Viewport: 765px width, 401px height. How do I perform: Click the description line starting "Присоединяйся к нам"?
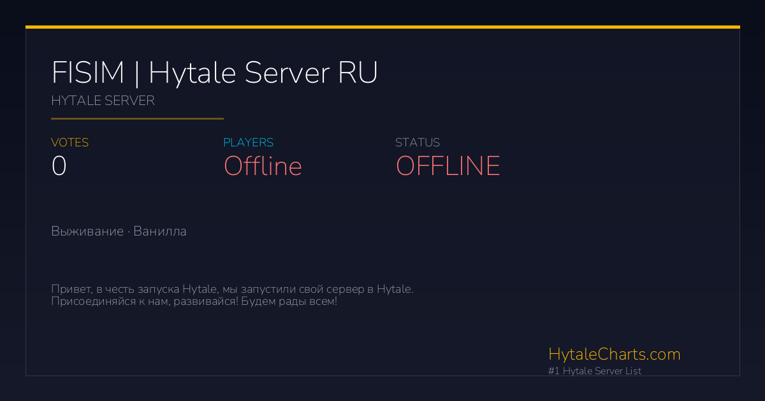coord(194,301)
